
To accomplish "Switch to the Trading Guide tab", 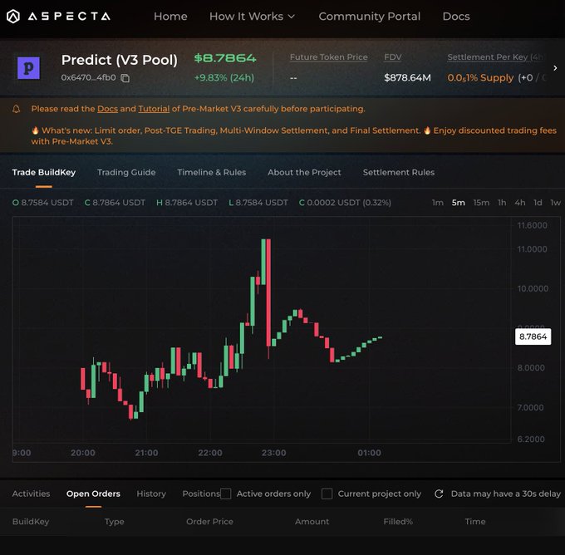I will click(x=126, y=172).
